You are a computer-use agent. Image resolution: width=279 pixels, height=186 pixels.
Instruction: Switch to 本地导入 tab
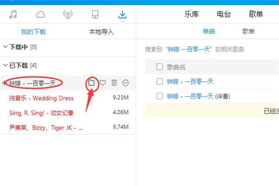[101, 32]
